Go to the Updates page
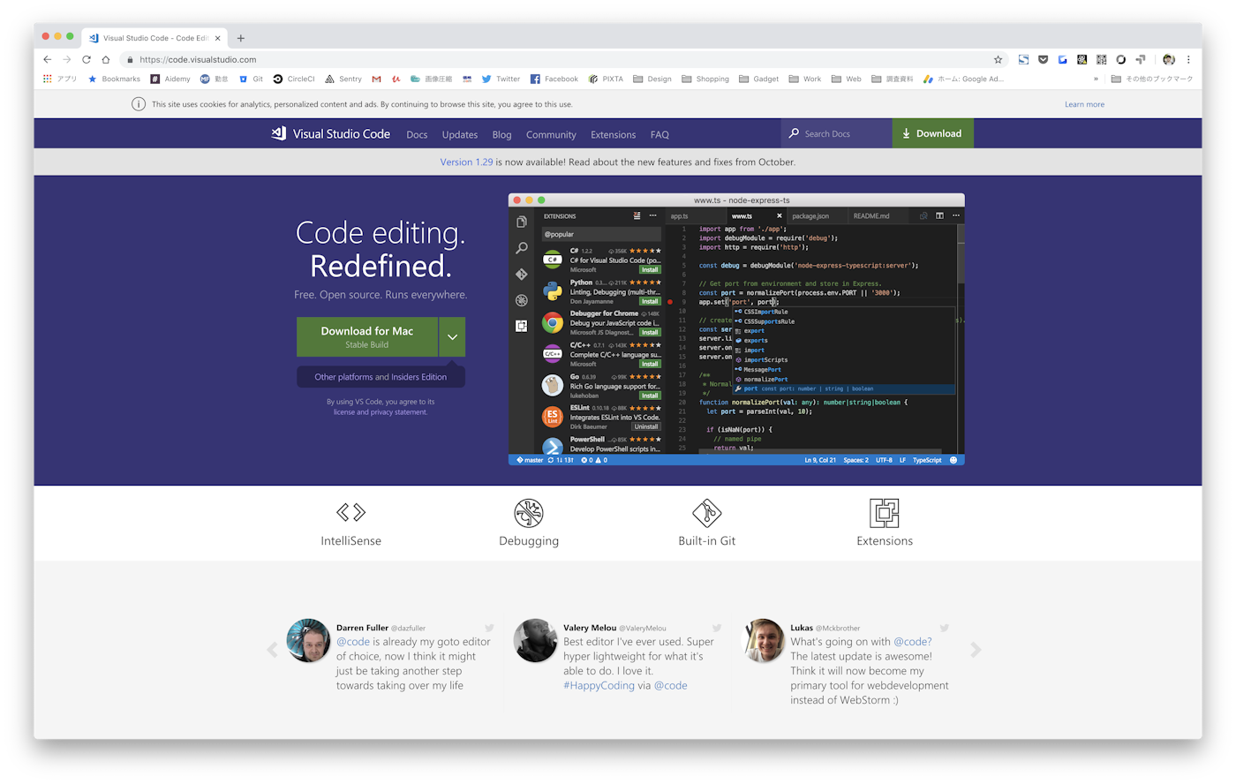1236x784 pixels. point(460,134)
